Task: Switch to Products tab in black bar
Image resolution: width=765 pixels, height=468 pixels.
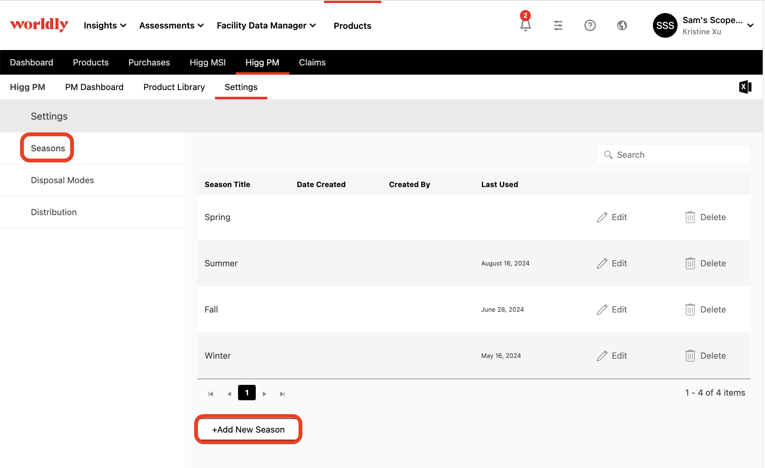Action: [91, 62]
